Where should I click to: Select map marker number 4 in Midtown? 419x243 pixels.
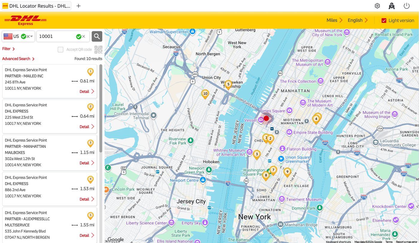[316, 119]
